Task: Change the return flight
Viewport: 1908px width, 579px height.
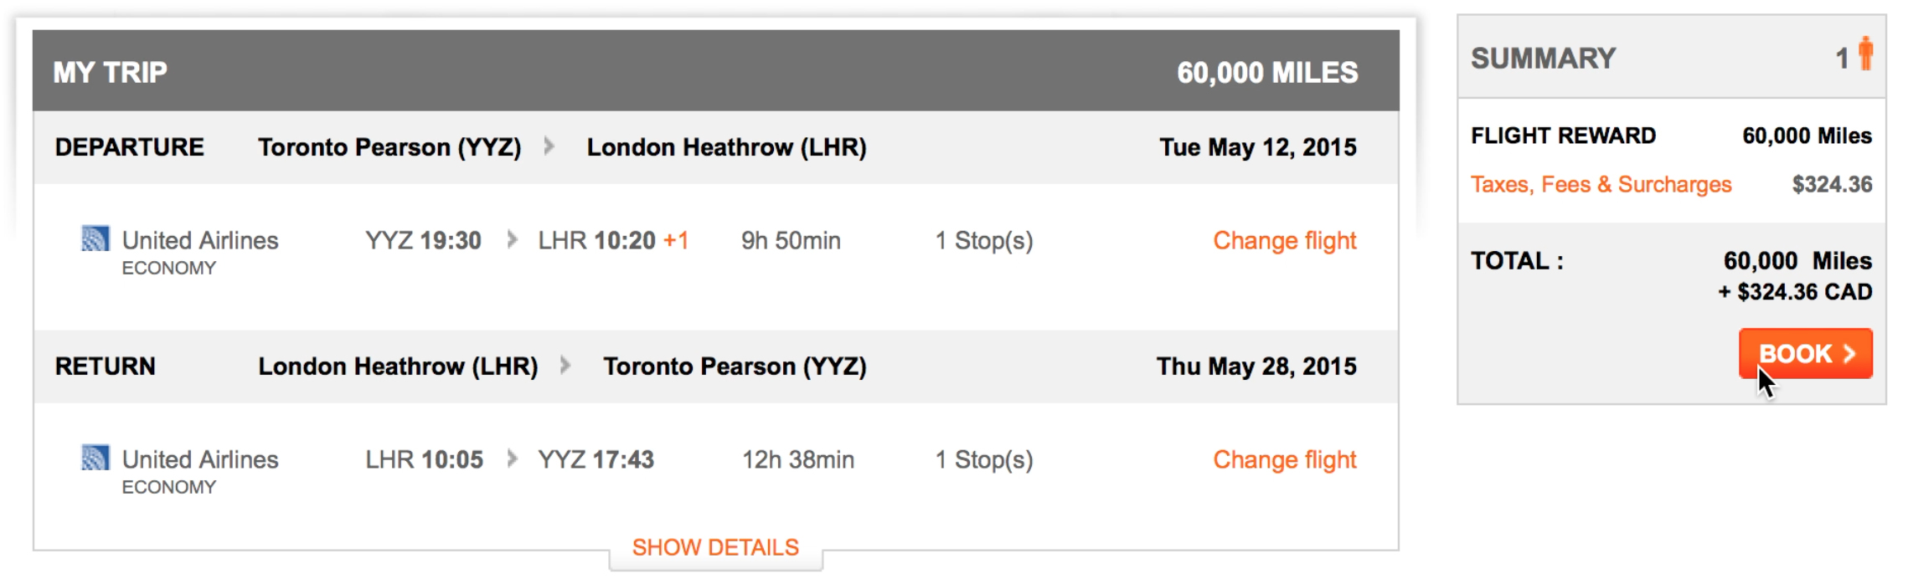Action: [x=1284, y=460]
